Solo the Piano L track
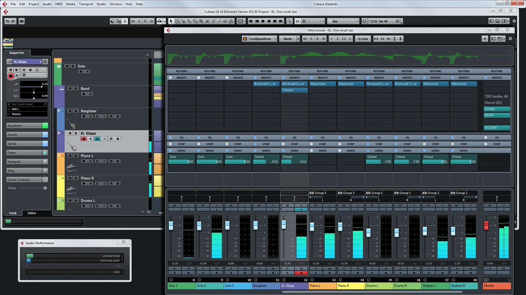 coord(76,156)
